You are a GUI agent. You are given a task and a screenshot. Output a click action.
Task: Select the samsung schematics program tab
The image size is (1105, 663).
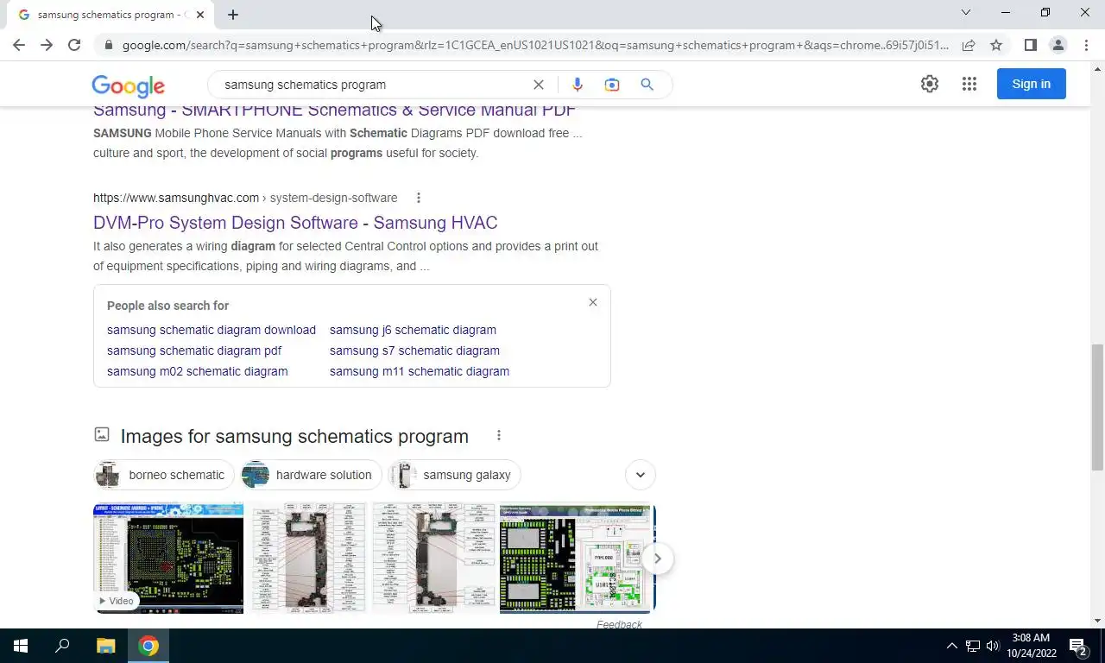click(x=110, y=15)
